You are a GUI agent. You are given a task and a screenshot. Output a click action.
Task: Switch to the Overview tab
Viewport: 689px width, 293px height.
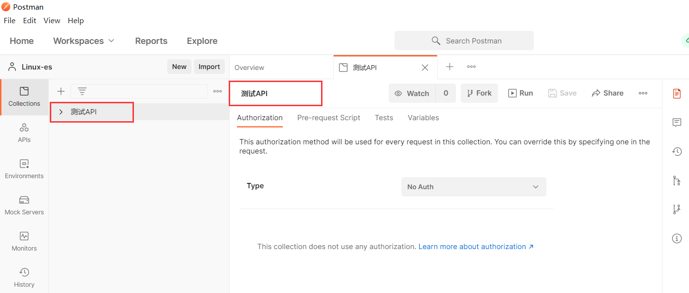(249, 68)
